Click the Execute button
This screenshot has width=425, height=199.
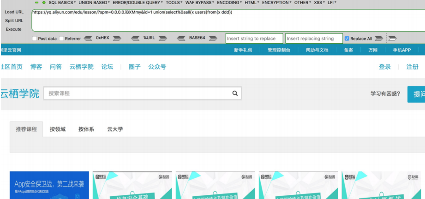[x=13, y=29]
